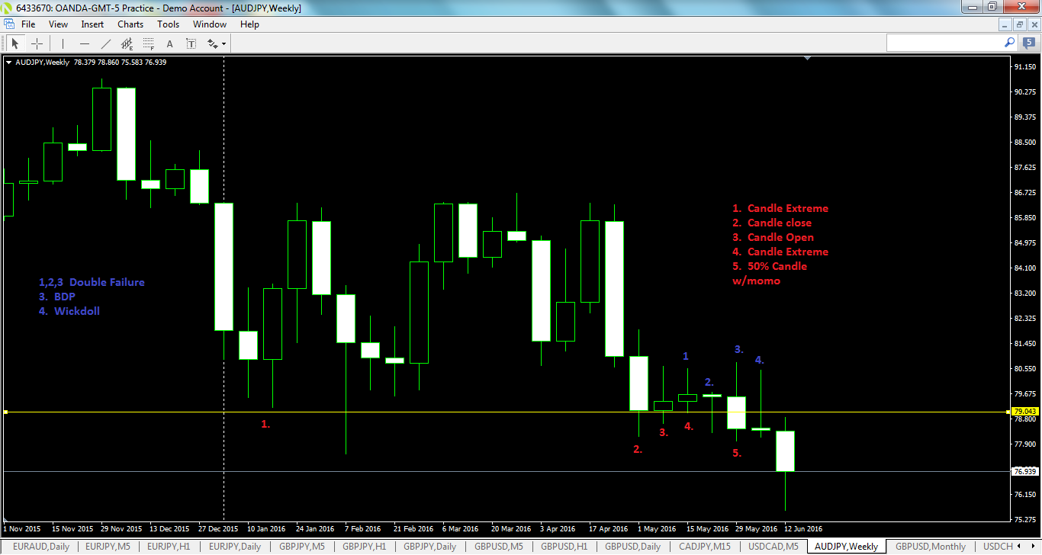1042x555 pixels.
Task: Toggle the cursor selection mode
Action: [15, 43]
